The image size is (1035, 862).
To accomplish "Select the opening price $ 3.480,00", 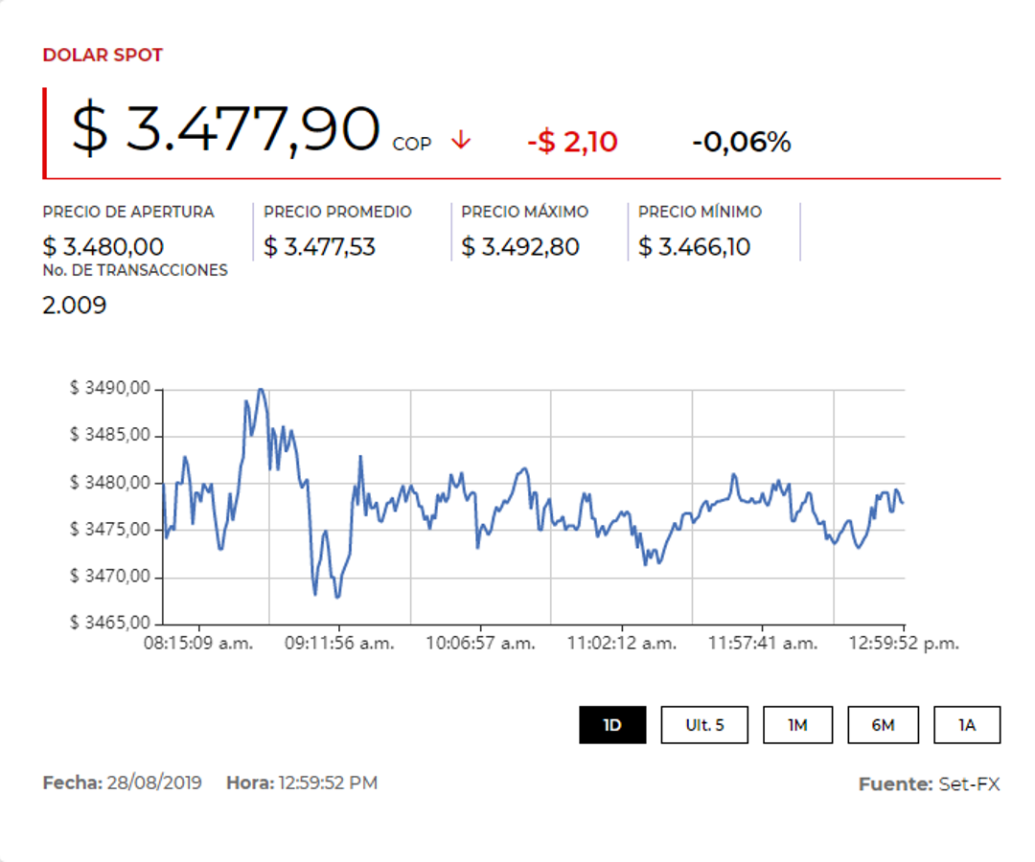I will tap(103, 247).
